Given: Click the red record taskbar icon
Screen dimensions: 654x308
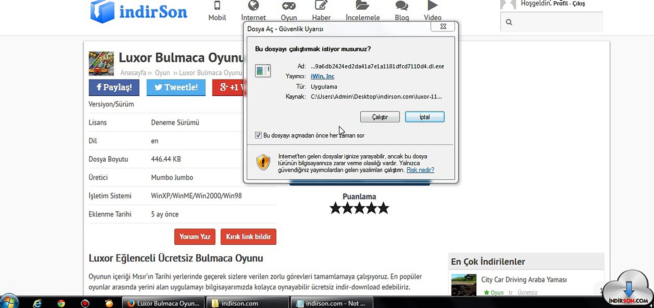Looking at the screenshot, I should point(85,303).
